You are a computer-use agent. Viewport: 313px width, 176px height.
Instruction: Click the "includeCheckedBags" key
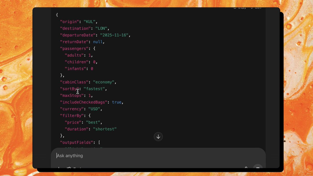pyautogui.click(x=84, y=102)
